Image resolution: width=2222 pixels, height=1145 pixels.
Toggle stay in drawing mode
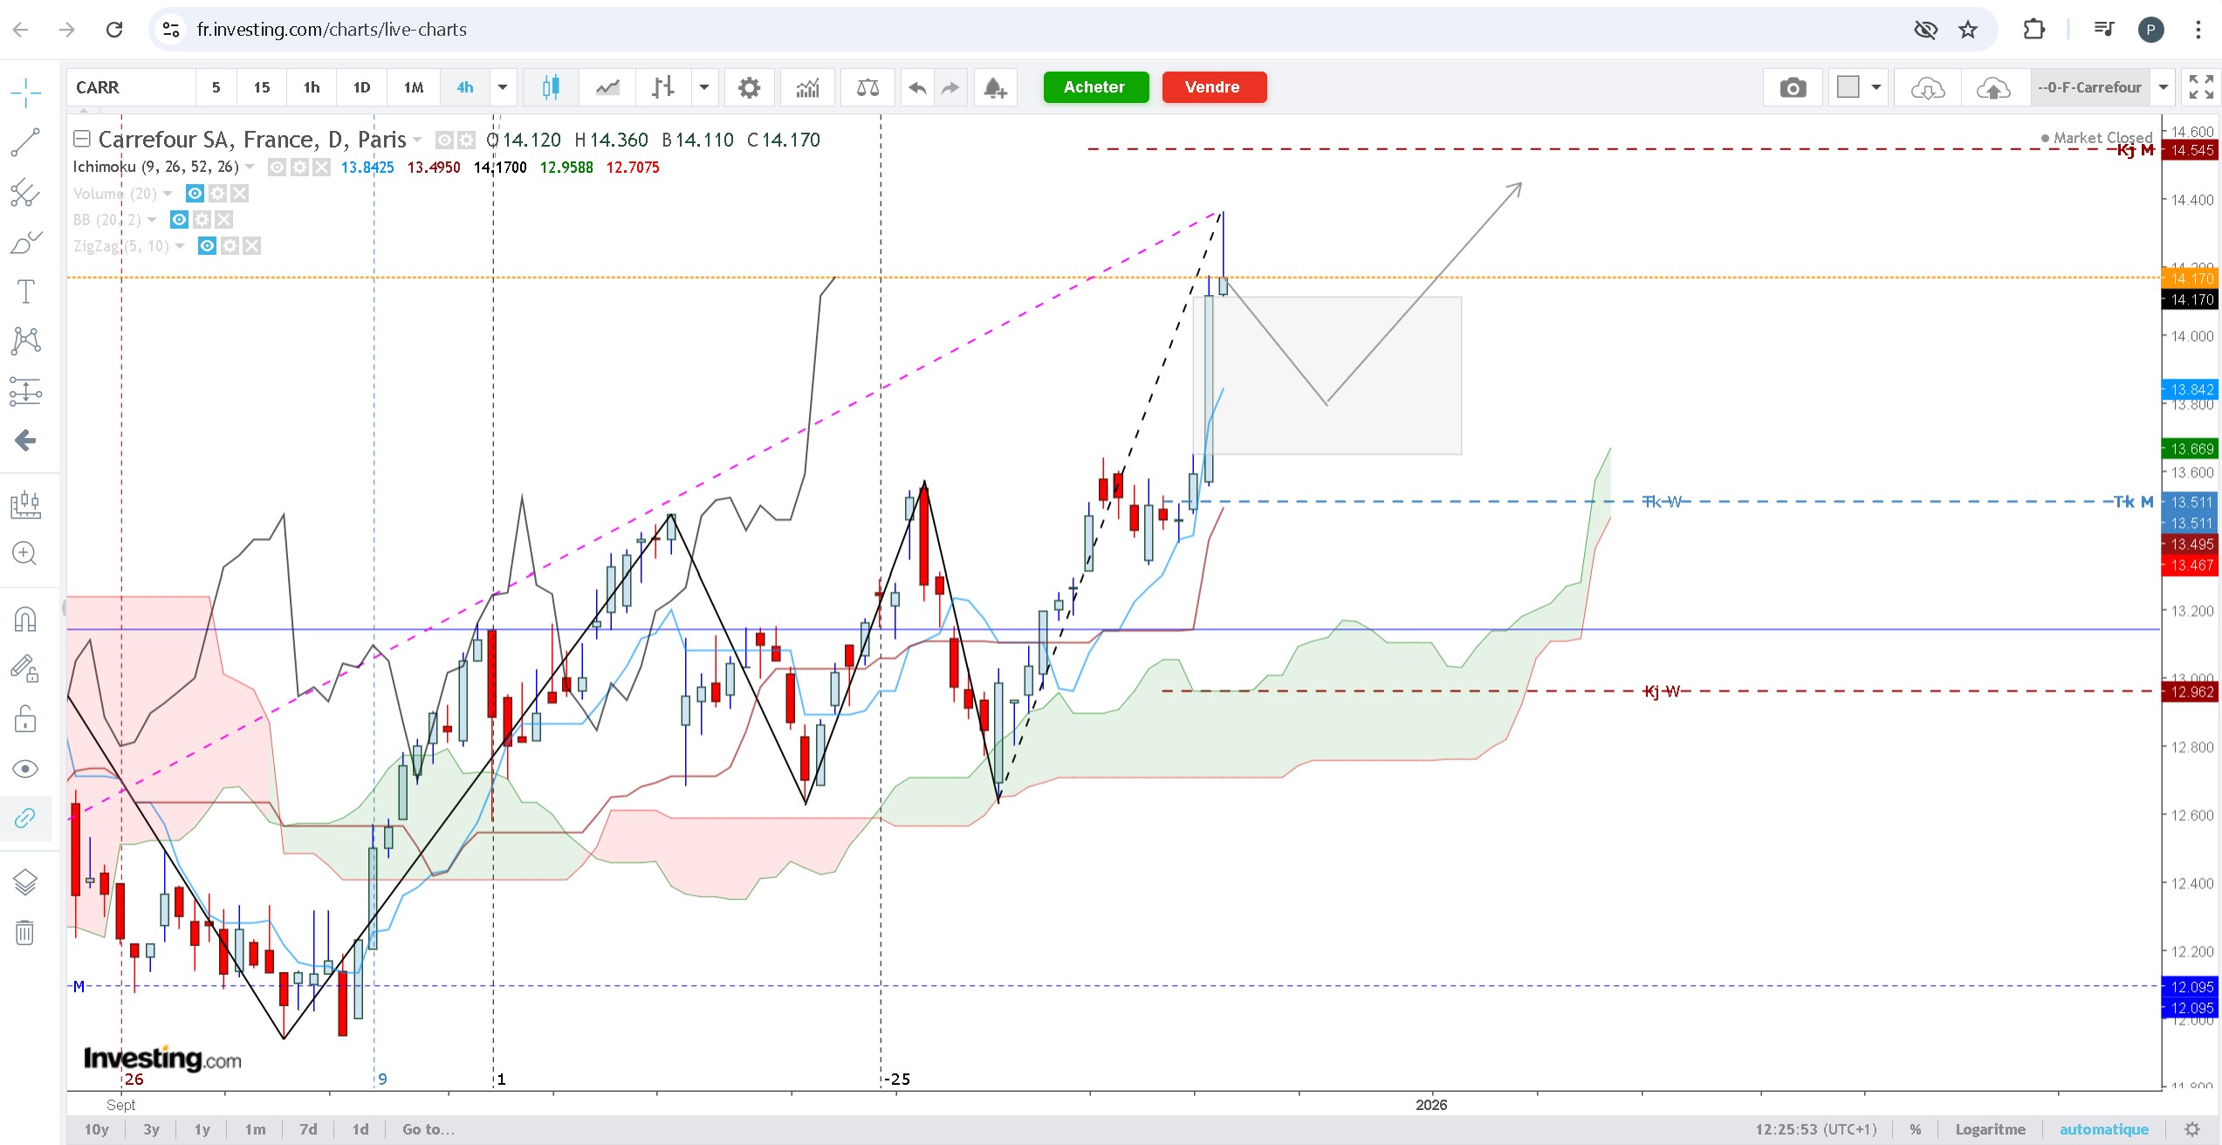coord(25,669)
